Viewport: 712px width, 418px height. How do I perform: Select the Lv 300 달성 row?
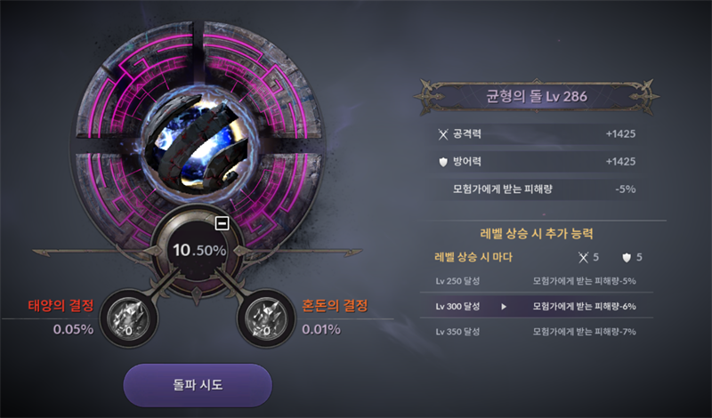click(x=537, y=306)
